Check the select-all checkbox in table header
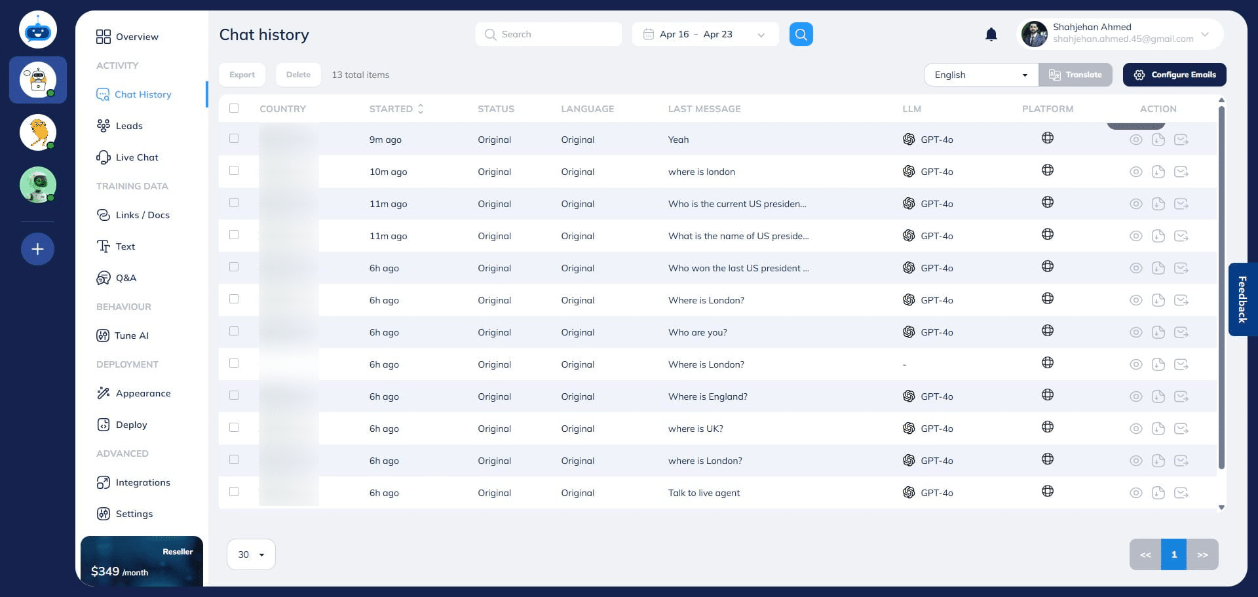 [x=234, y=107]
